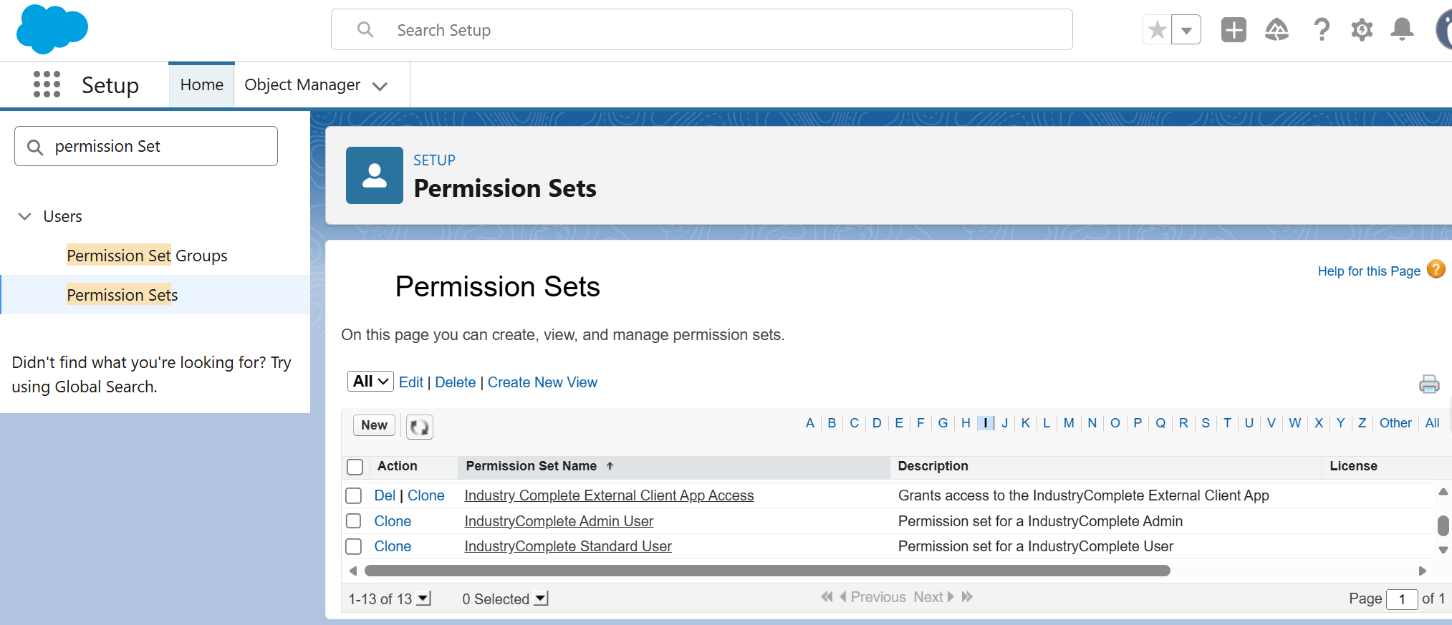Viewport: 1452px width, 625px height.
Task: Open the All list view dropdown
Action: pyautogui.click(x=370, y=382)
